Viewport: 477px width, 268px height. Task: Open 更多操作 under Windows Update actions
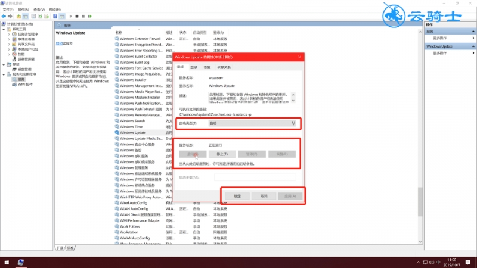coord(440,53)
